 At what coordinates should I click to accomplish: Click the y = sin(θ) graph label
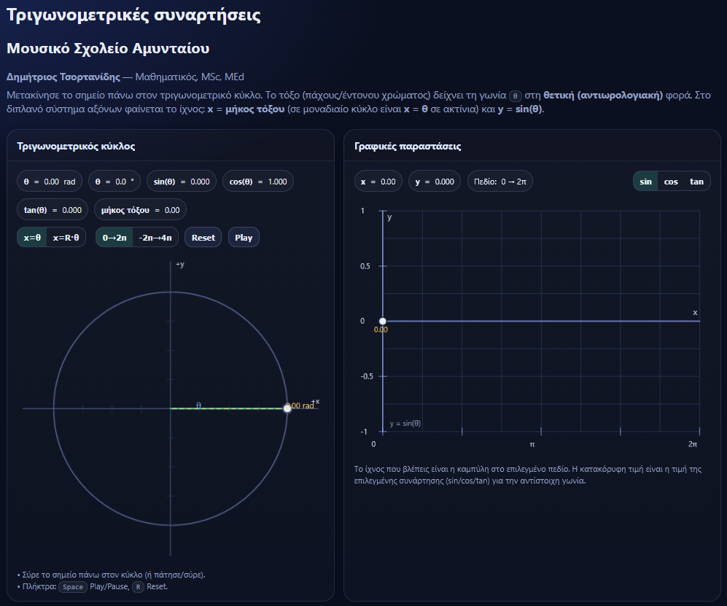click(x=405, y=423)
